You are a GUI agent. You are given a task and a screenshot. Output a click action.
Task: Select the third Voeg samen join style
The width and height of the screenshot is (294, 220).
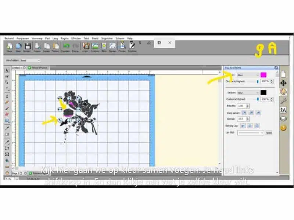pos(258,113)
